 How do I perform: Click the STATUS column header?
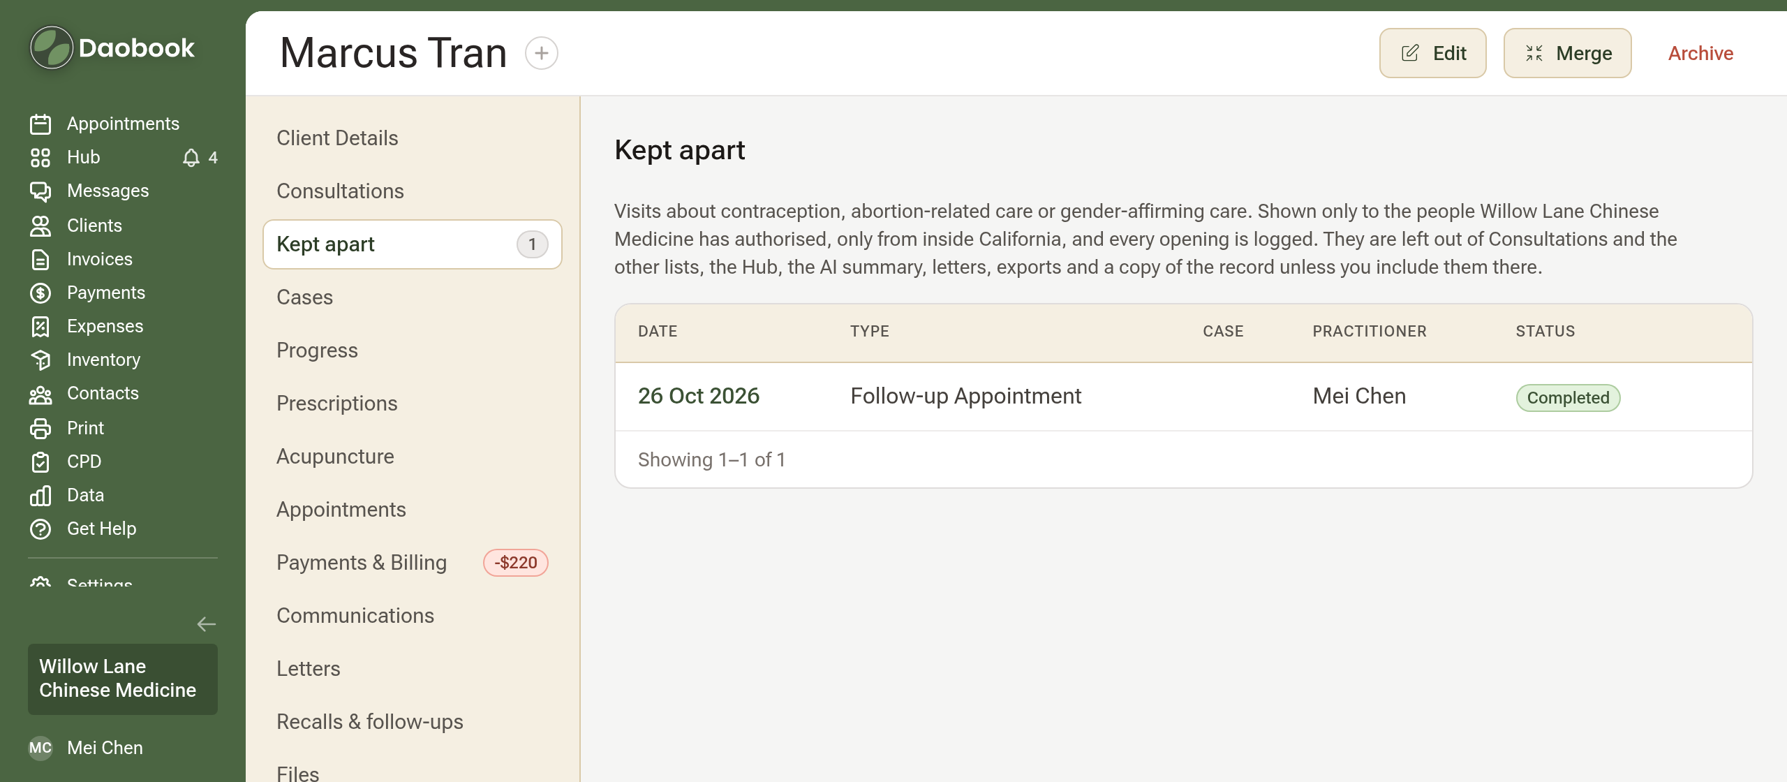1545,332
